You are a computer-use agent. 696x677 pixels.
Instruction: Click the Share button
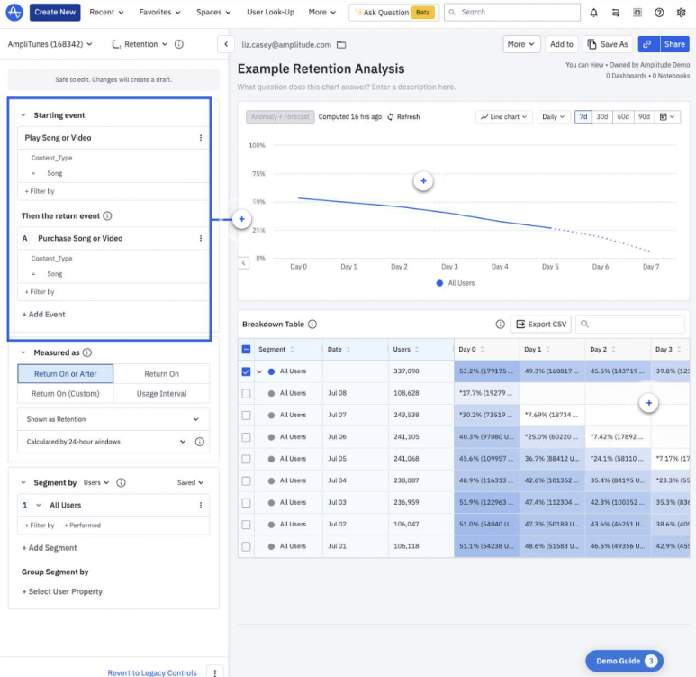coord(674,44)
